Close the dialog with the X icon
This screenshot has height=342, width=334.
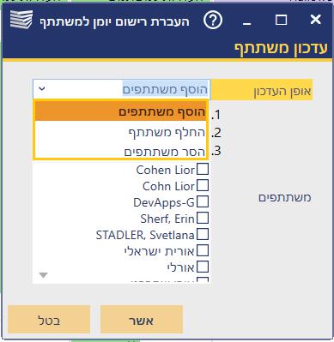click(x=316, y=20)
